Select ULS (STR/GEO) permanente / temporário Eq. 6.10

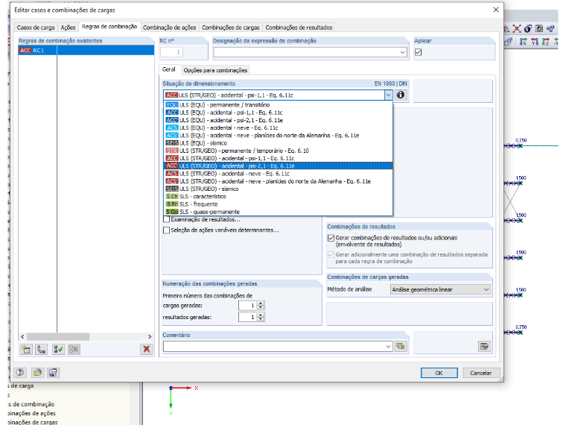point(278,151)
